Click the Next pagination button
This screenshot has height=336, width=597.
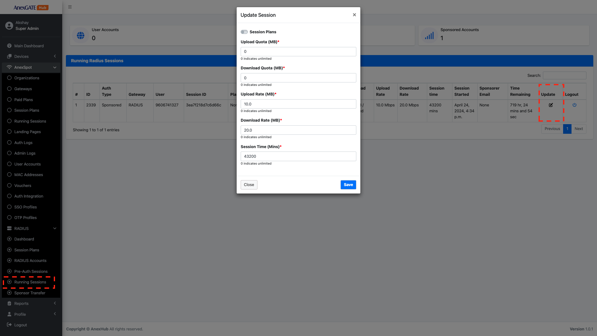point(578,129)
